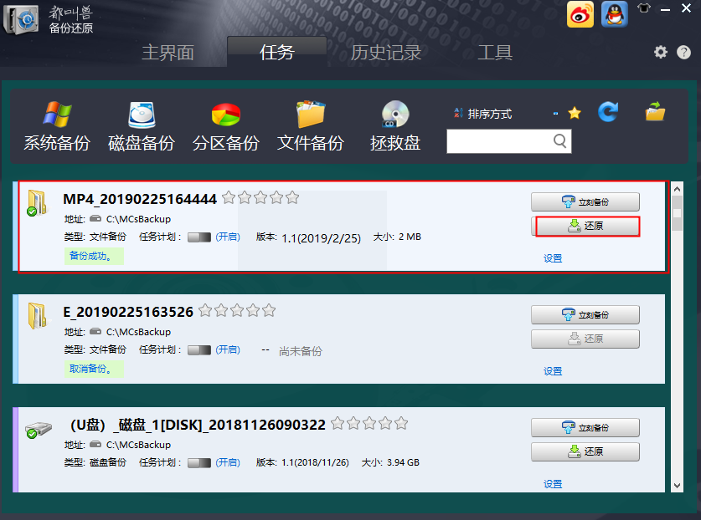Toggle schedule switch for MP4_20190225164444 task
This screenshot has height=520, width=701.
(x=199, y=237)
